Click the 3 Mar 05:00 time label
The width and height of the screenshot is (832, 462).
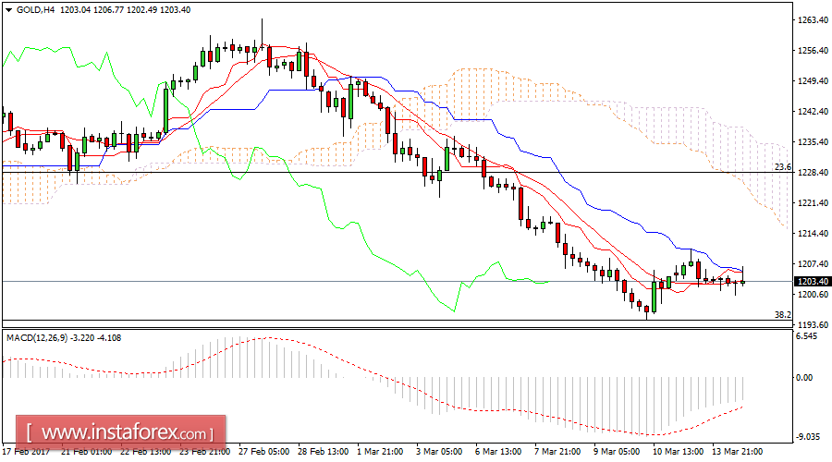439,452
